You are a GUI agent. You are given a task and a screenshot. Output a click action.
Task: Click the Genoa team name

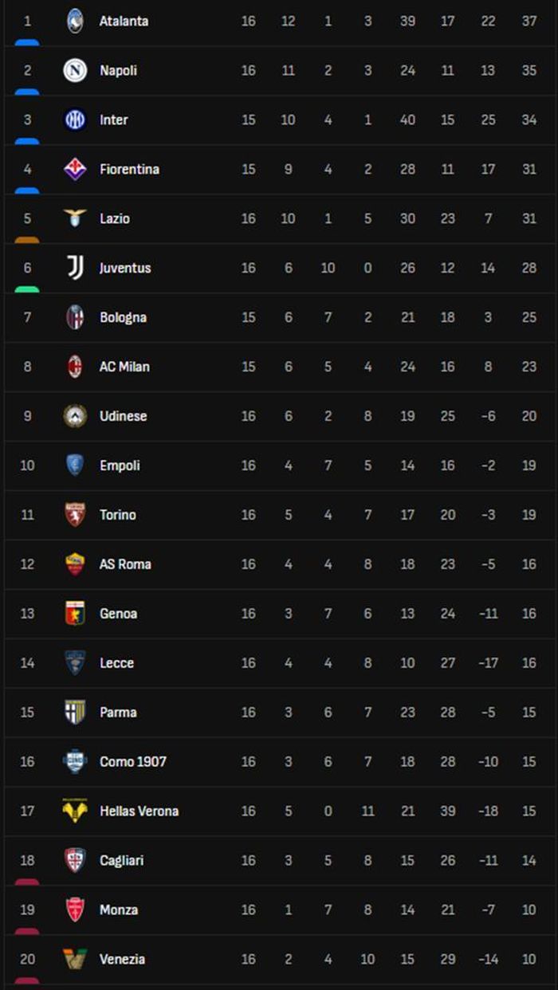118,614
